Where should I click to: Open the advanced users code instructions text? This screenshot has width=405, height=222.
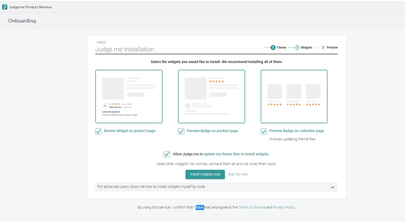click(x=151, y=187)
